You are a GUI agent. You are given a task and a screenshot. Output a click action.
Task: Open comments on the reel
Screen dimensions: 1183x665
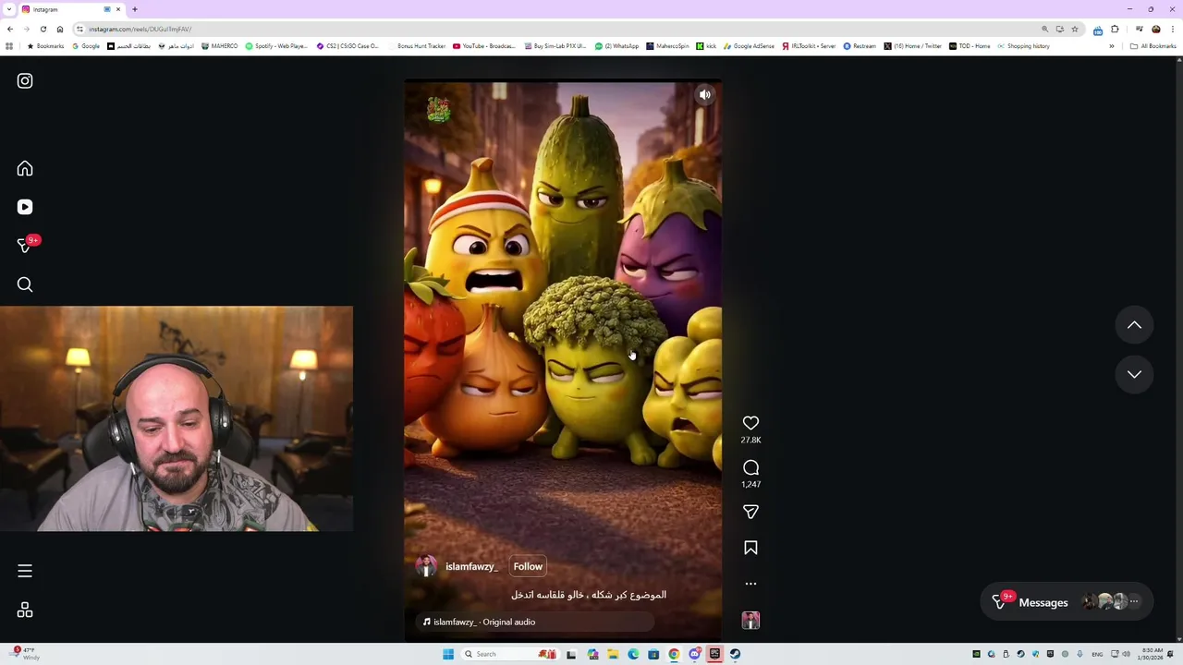(x=750, y=467)
